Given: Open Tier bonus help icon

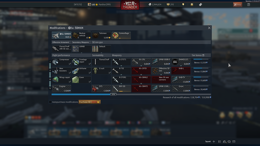Looking at the screenshot, I should coord(203,55).
